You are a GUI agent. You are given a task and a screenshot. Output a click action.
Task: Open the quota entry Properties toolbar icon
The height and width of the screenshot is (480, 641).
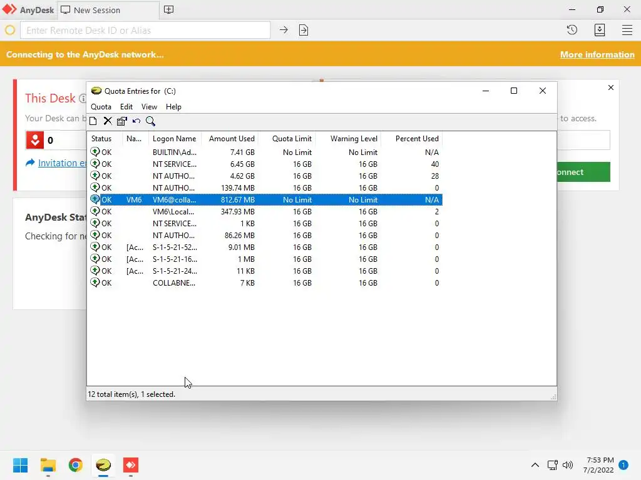click(x=122, y=121)
